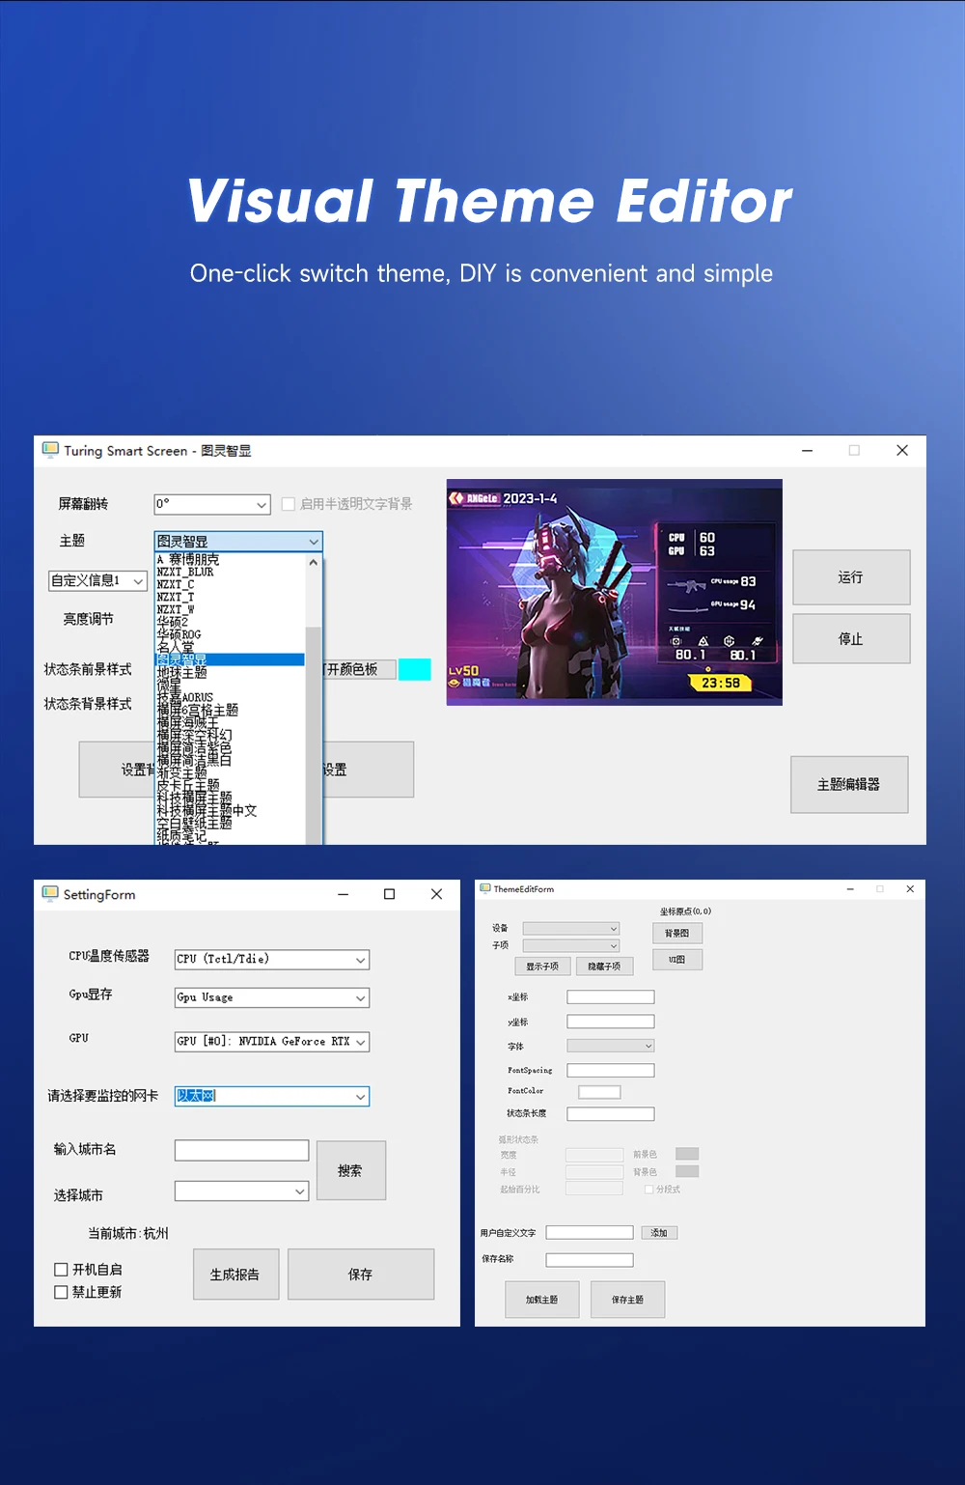Tick the 开机自启 checkbox
The image size is (965, 1485).
(61, 1270)
